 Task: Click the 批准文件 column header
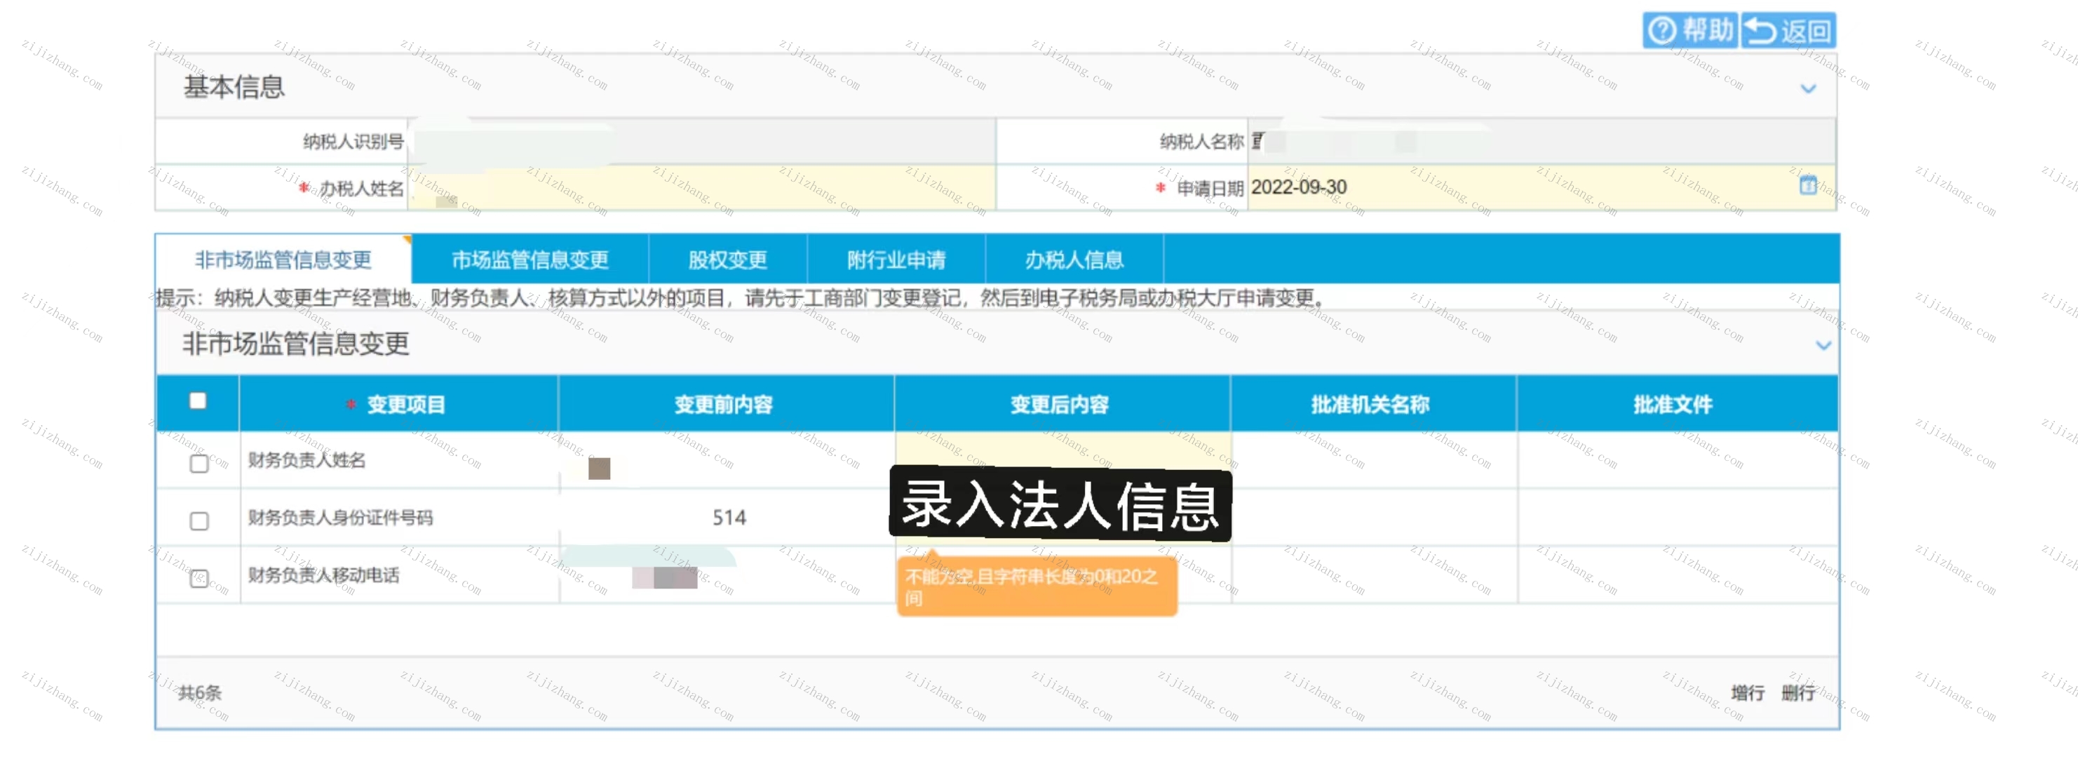(x=1676, y=404)
